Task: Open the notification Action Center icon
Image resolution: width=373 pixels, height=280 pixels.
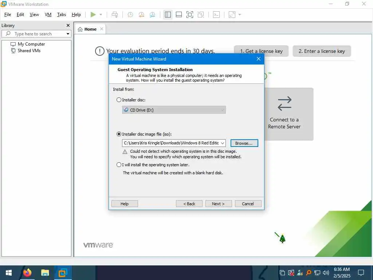Action: coord(361,273)
